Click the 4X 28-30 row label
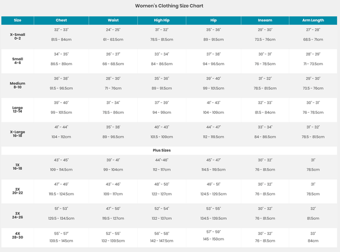The height and width of the screenshot is (252, 340). pos(18,236)
